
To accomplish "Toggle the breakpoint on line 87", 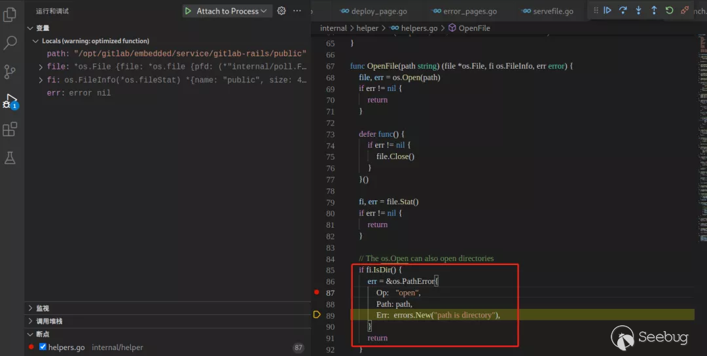I will pyautogui.click(x=317, y=293).
